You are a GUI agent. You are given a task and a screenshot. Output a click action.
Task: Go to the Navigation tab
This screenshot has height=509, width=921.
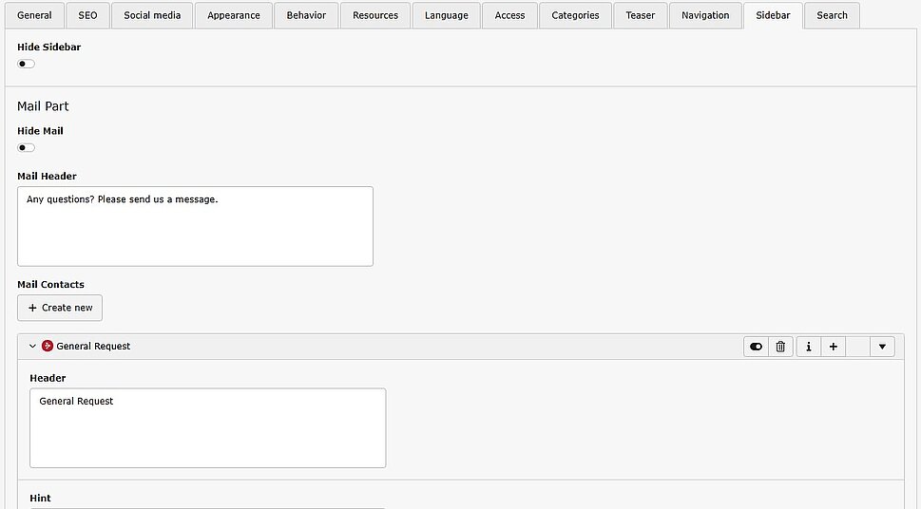[x=705, y=15]
